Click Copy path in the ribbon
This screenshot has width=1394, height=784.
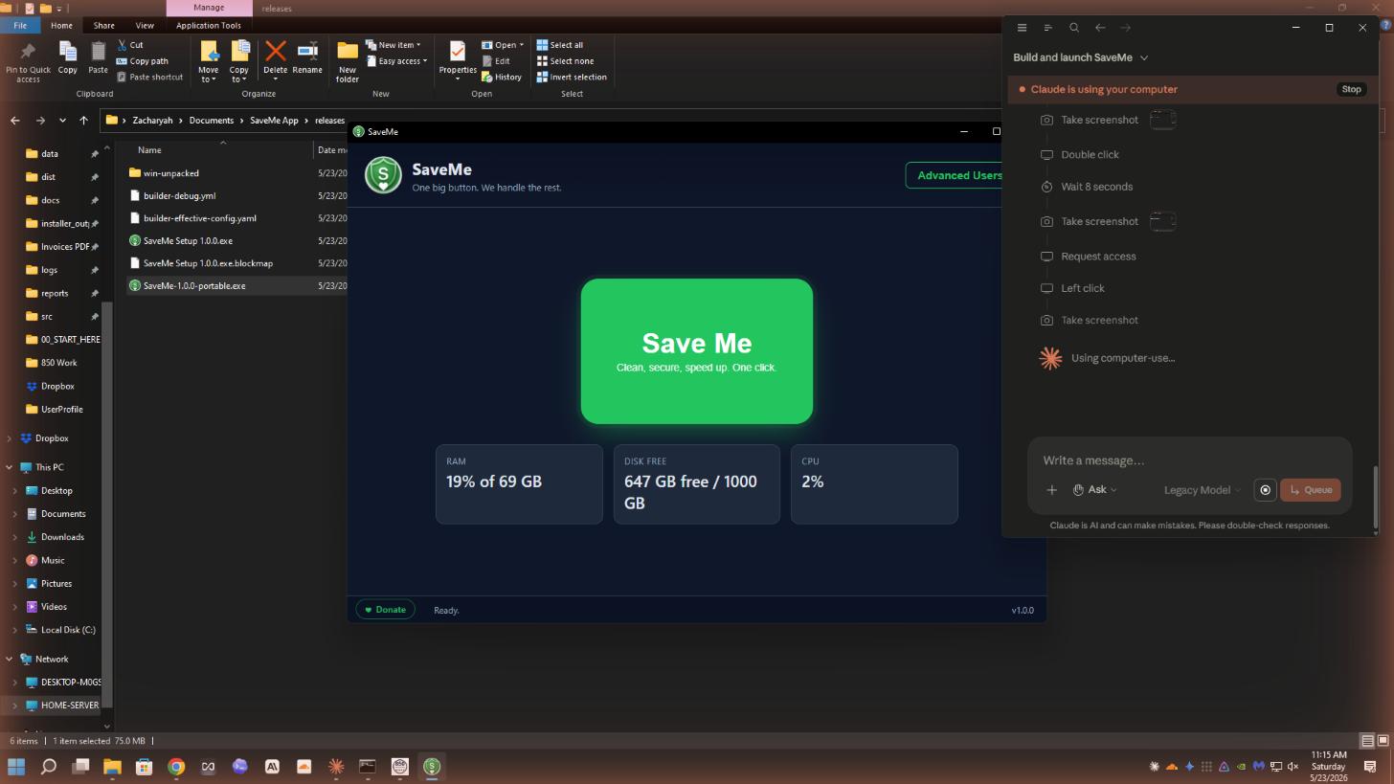point(143,61)
